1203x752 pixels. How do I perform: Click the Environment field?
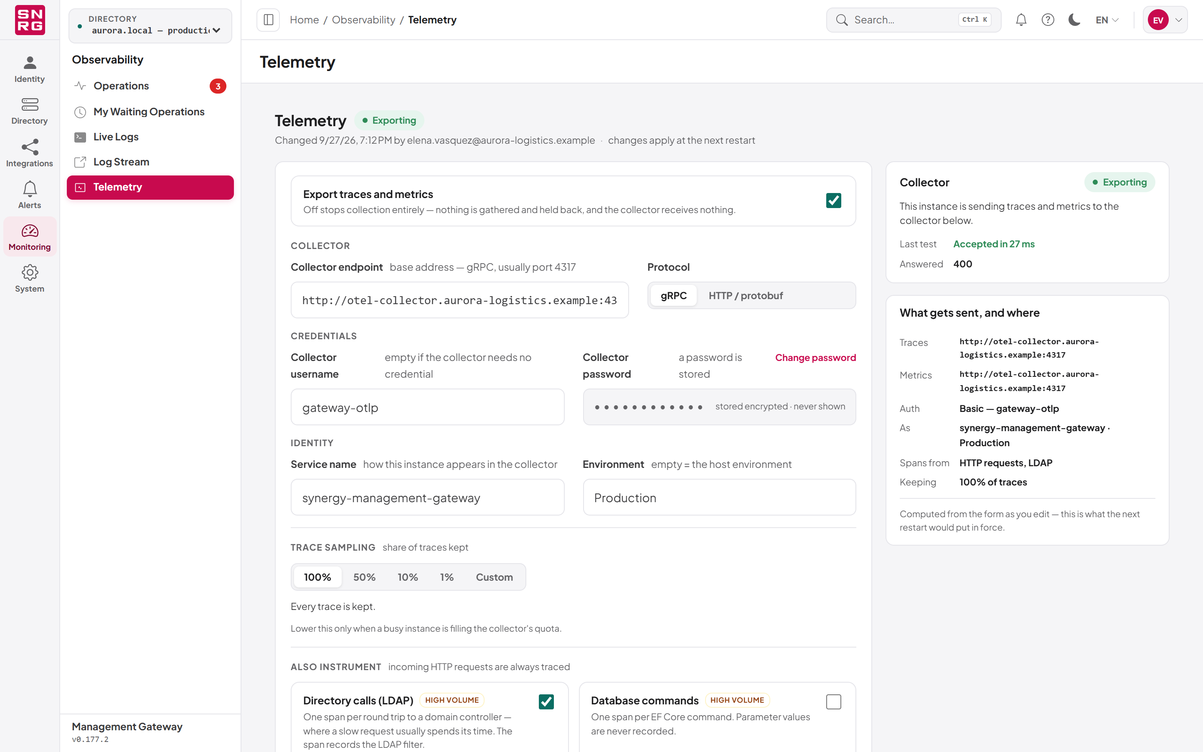click(719, 497)
